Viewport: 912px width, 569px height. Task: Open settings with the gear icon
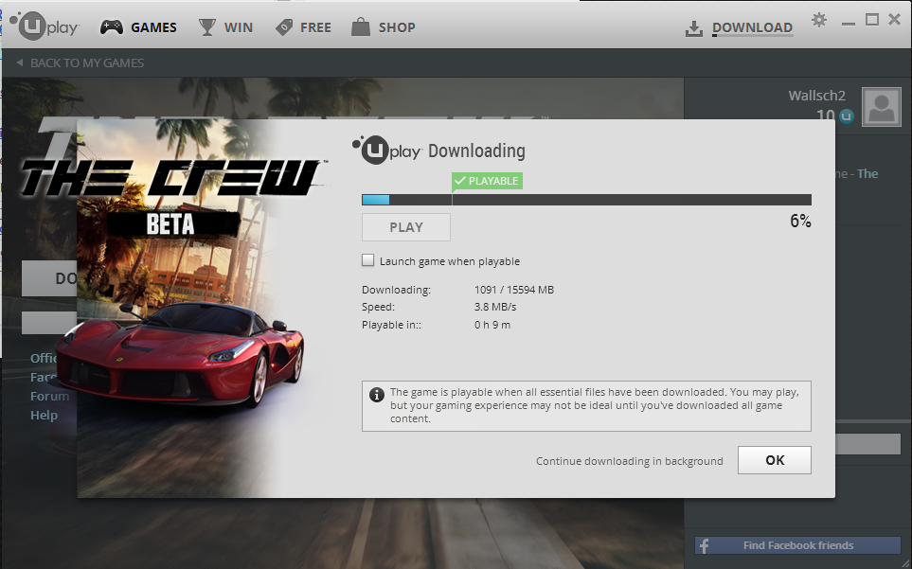[x=819, y=20]
